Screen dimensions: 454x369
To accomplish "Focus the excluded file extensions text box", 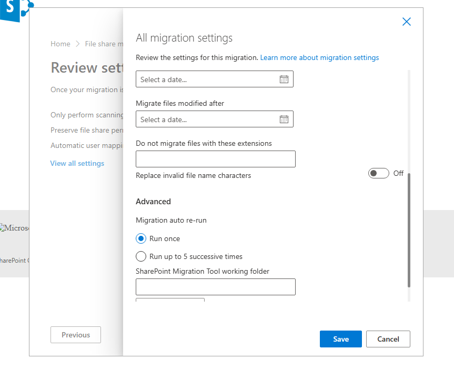I will [215, 159].
